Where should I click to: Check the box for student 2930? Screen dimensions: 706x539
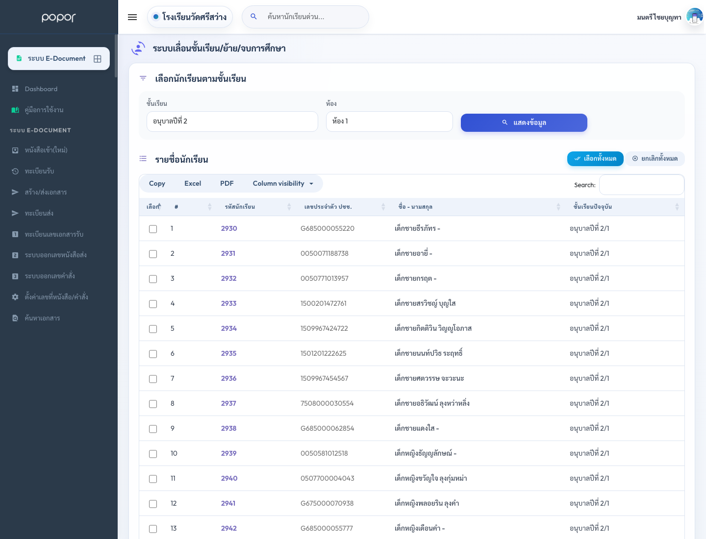[153, 229]
